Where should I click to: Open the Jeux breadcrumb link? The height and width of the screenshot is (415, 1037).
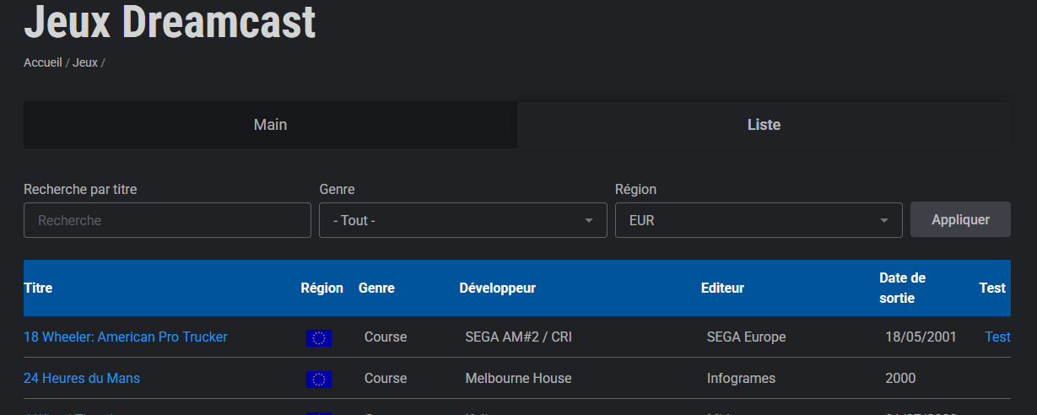pyautogui.click(x=85, y=62)
